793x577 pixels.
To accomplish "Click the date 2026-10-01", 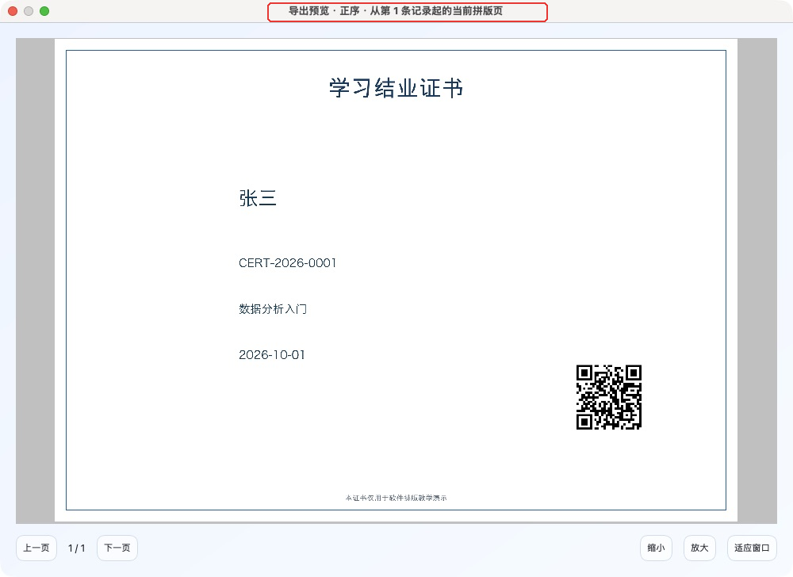I will [271, 355].
